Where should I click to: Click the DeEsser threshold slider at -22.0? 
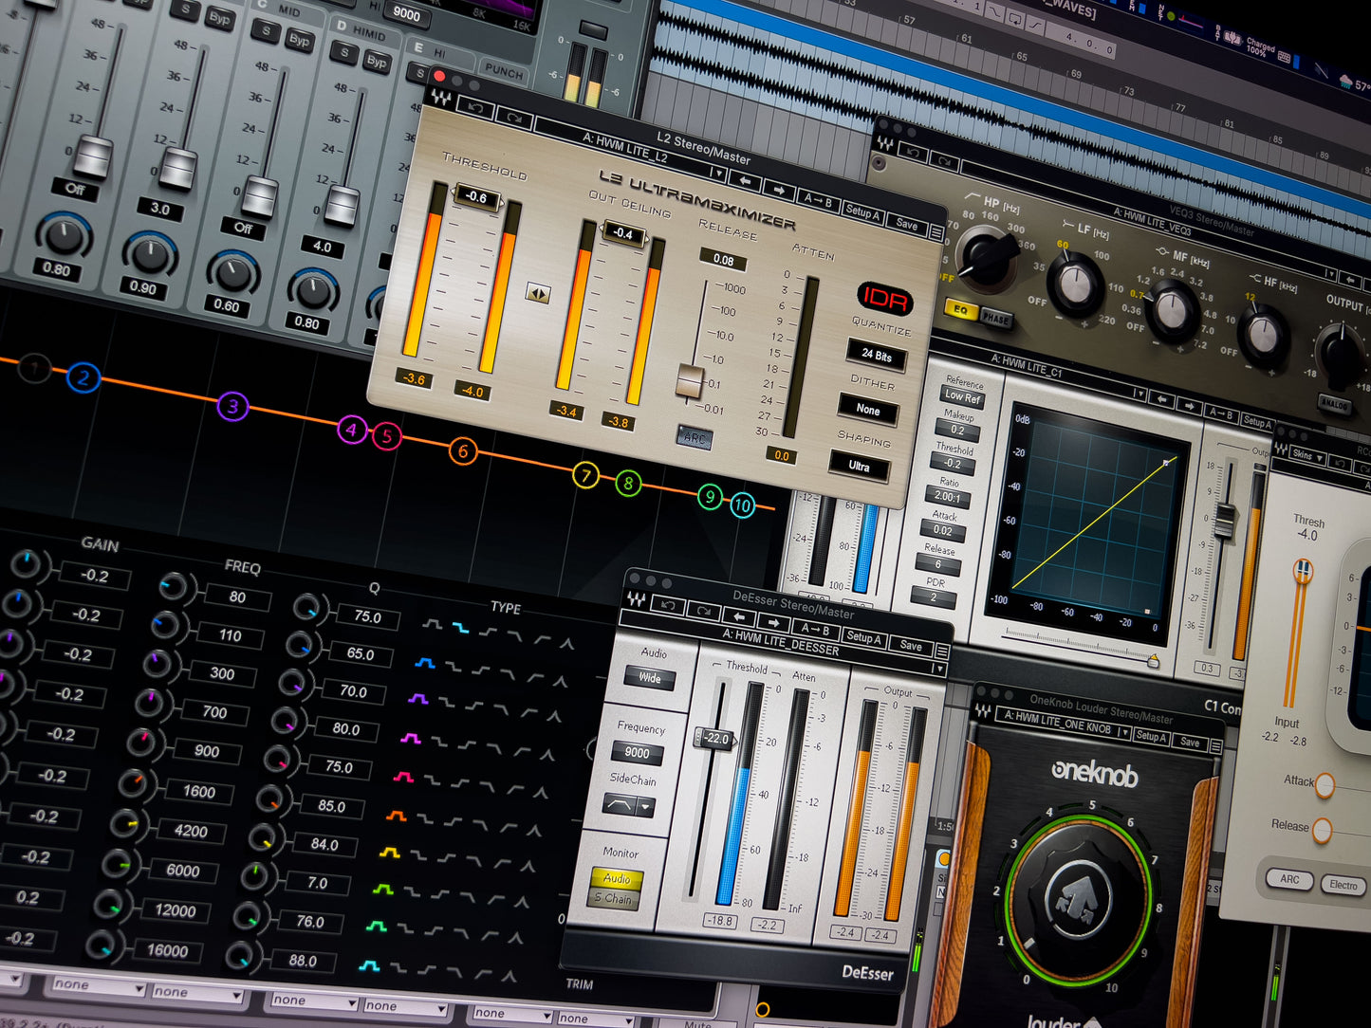pyautogui.click(x=716, y=739)
